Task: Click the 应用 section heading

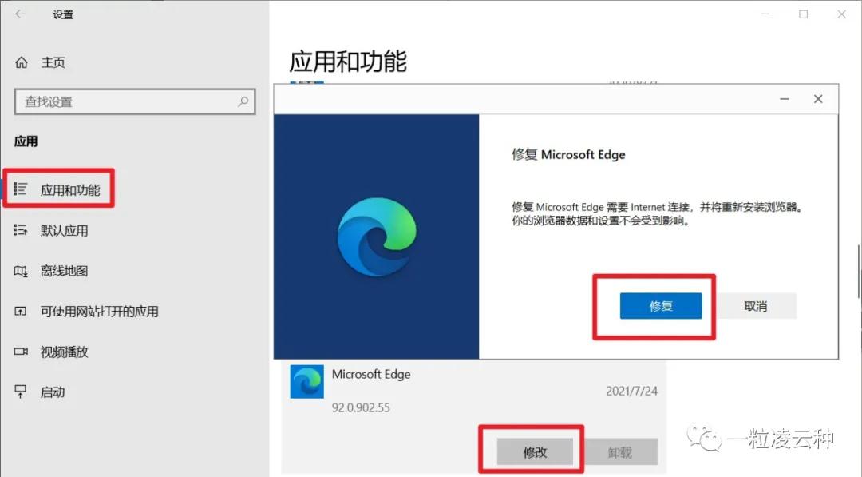Action: pyautogui.click(x=27, y=141)
